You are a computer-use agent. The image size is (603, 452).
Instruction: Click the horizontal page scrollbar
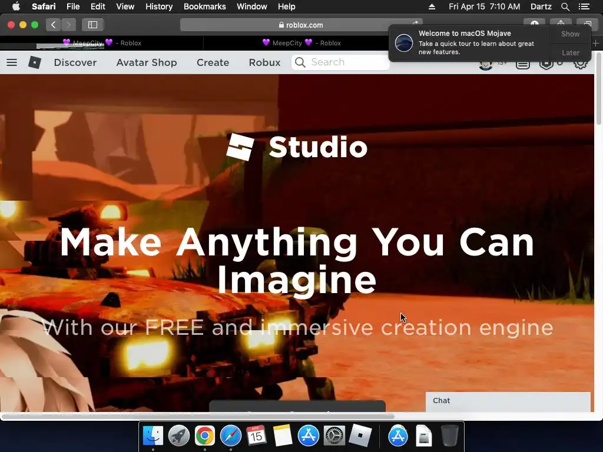(x=198, y=416)
